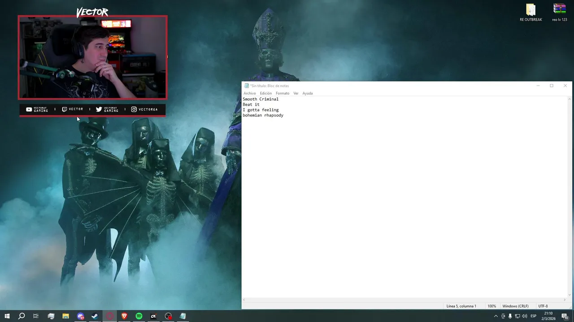
Task: Click the Smooth Criminal line
Action: [x=261, y=99]
